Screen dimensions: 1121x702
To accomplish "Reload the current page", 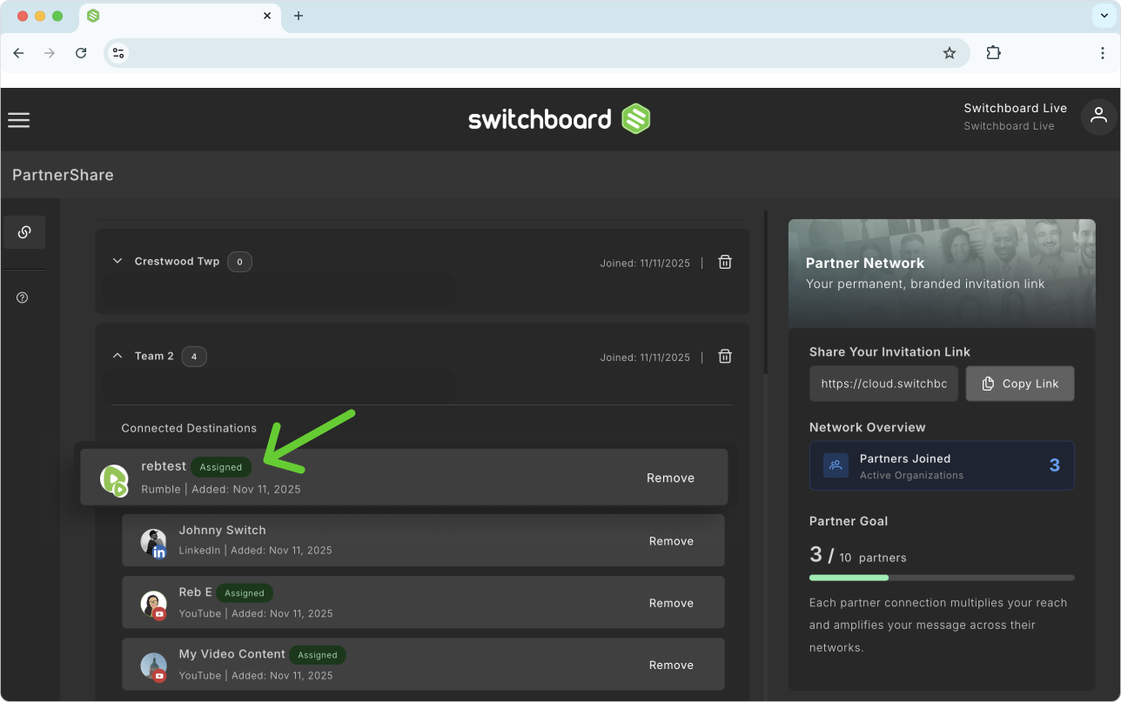I will point(81,53).
